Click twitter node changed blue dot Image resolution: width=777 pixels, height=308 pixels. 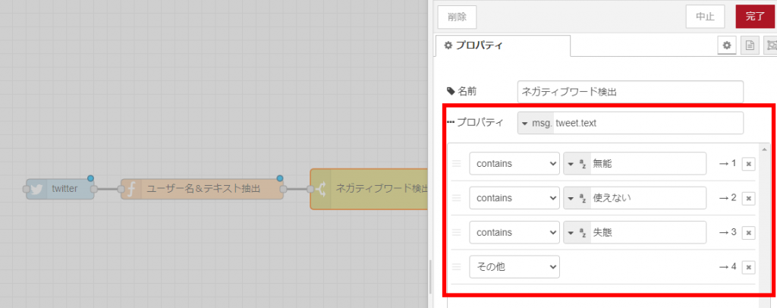[90, 178]
